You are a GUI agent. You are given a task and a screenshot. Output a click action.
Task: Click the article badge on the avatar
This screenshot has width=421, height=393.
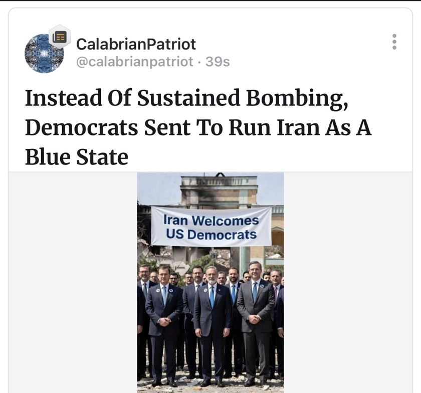tap(60, 37)
